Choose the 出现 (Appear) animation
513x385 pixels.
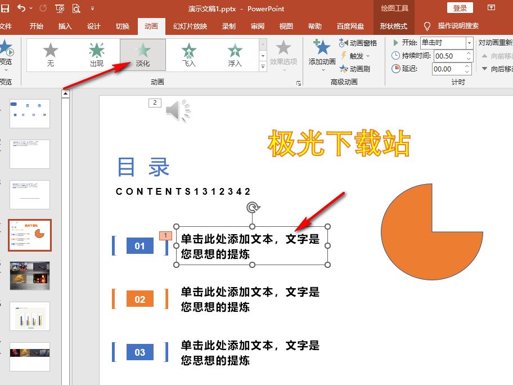point(97,55)
